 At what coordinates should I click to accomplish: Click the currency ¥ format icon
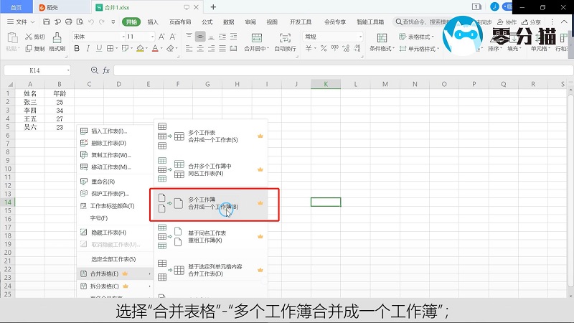(x=309, y=48)
